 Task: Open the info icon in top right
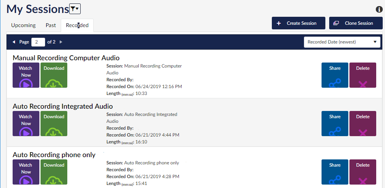pyautogui.click(x=379, y=10)
